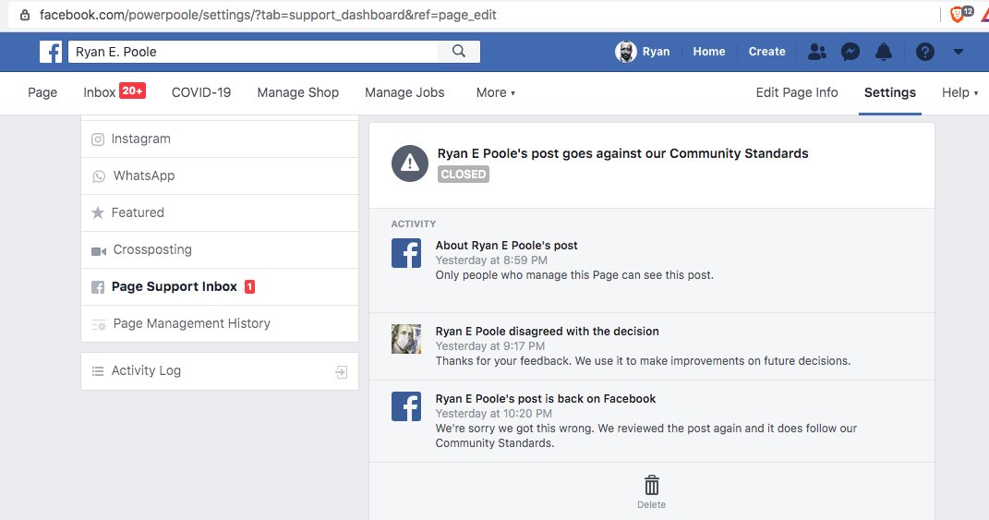Open the Page tab

coord(42,92)
